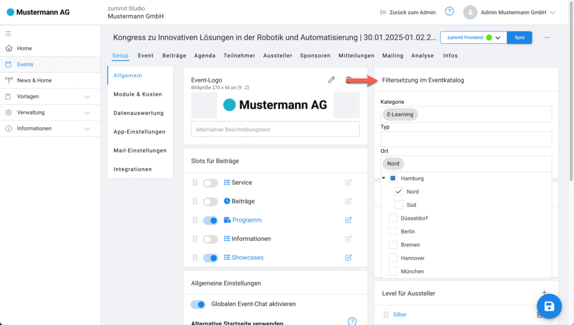Uncheck the Nord checkbox under Hamburg
The image size is (574, 325).
(x=399, y=192)
